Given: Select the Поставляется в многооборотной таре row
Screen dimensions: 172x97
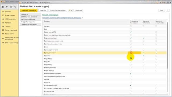Looking at the screenshot, I should coord(105,88).
